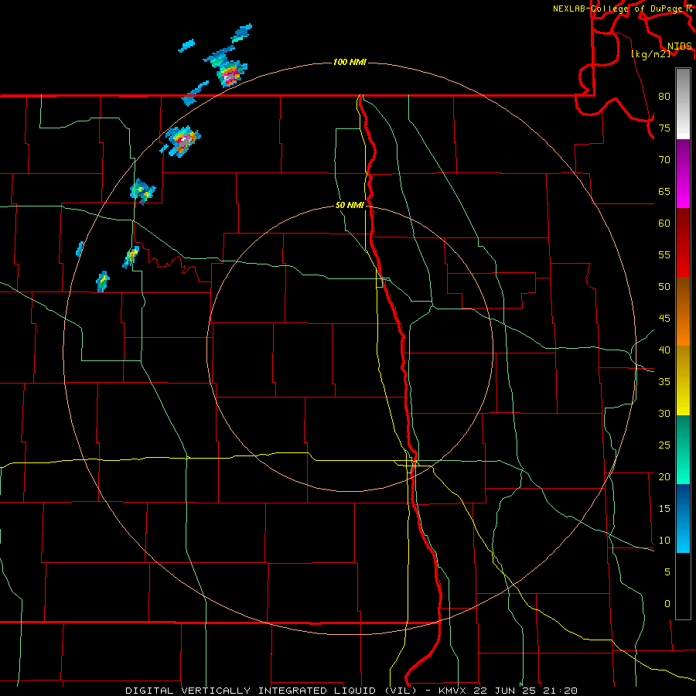Click the 5 value on the color scale

[x=667, y=572]
